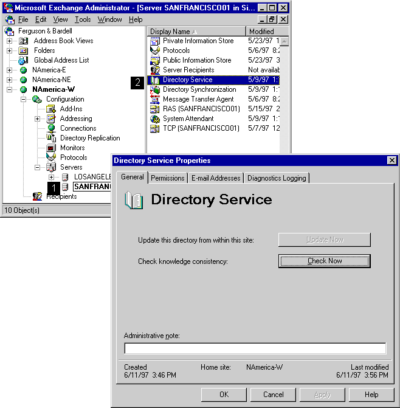Click the Global Address List icon

click(23, 60)
